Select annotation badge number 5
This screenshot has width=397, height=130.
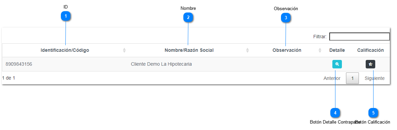pyautogui.click(x=373, y=113)
